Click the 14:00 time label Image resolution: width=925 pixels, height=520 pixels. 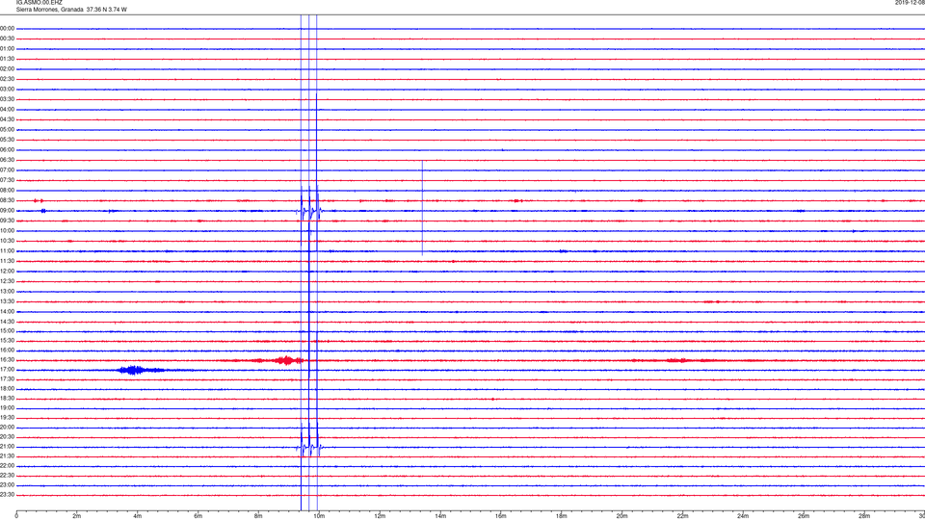point(7,311)
